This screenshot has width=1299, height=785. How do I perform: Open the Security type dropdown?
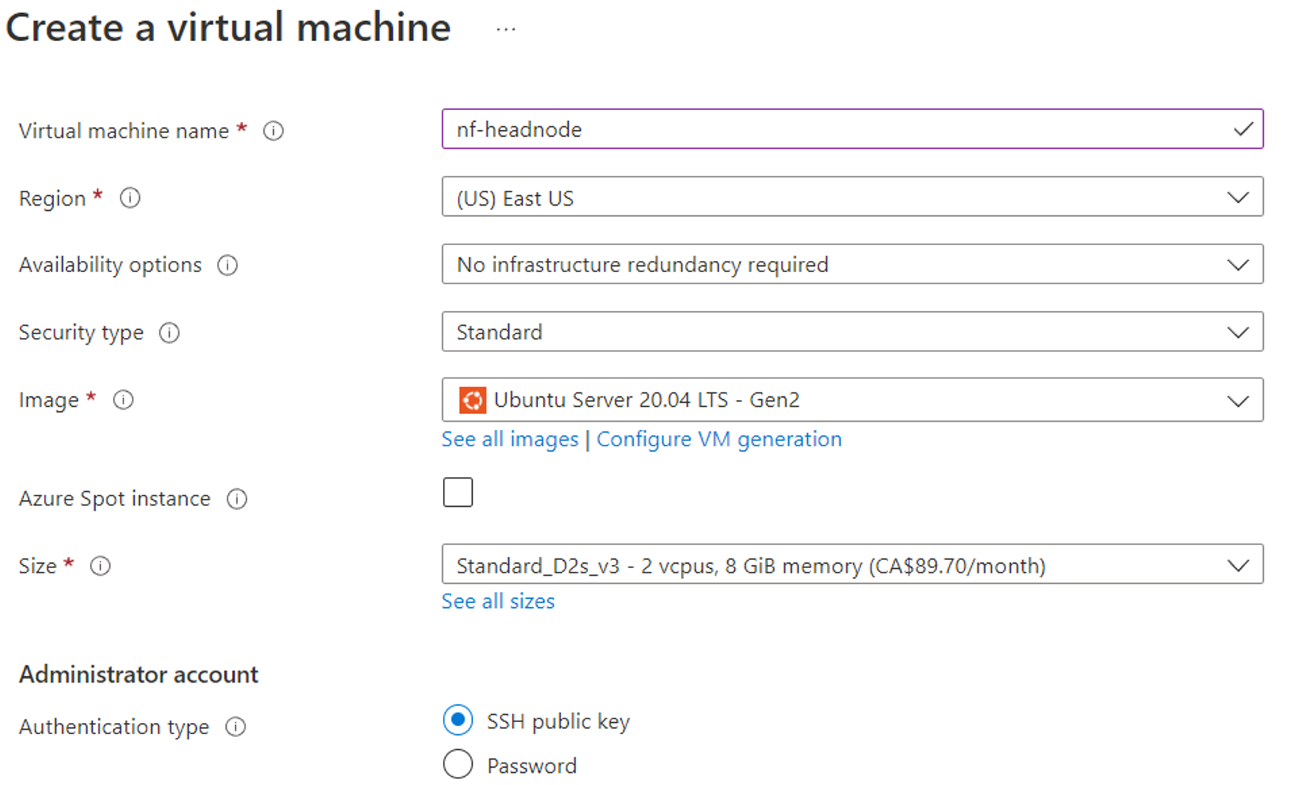(x=852, y=332)
